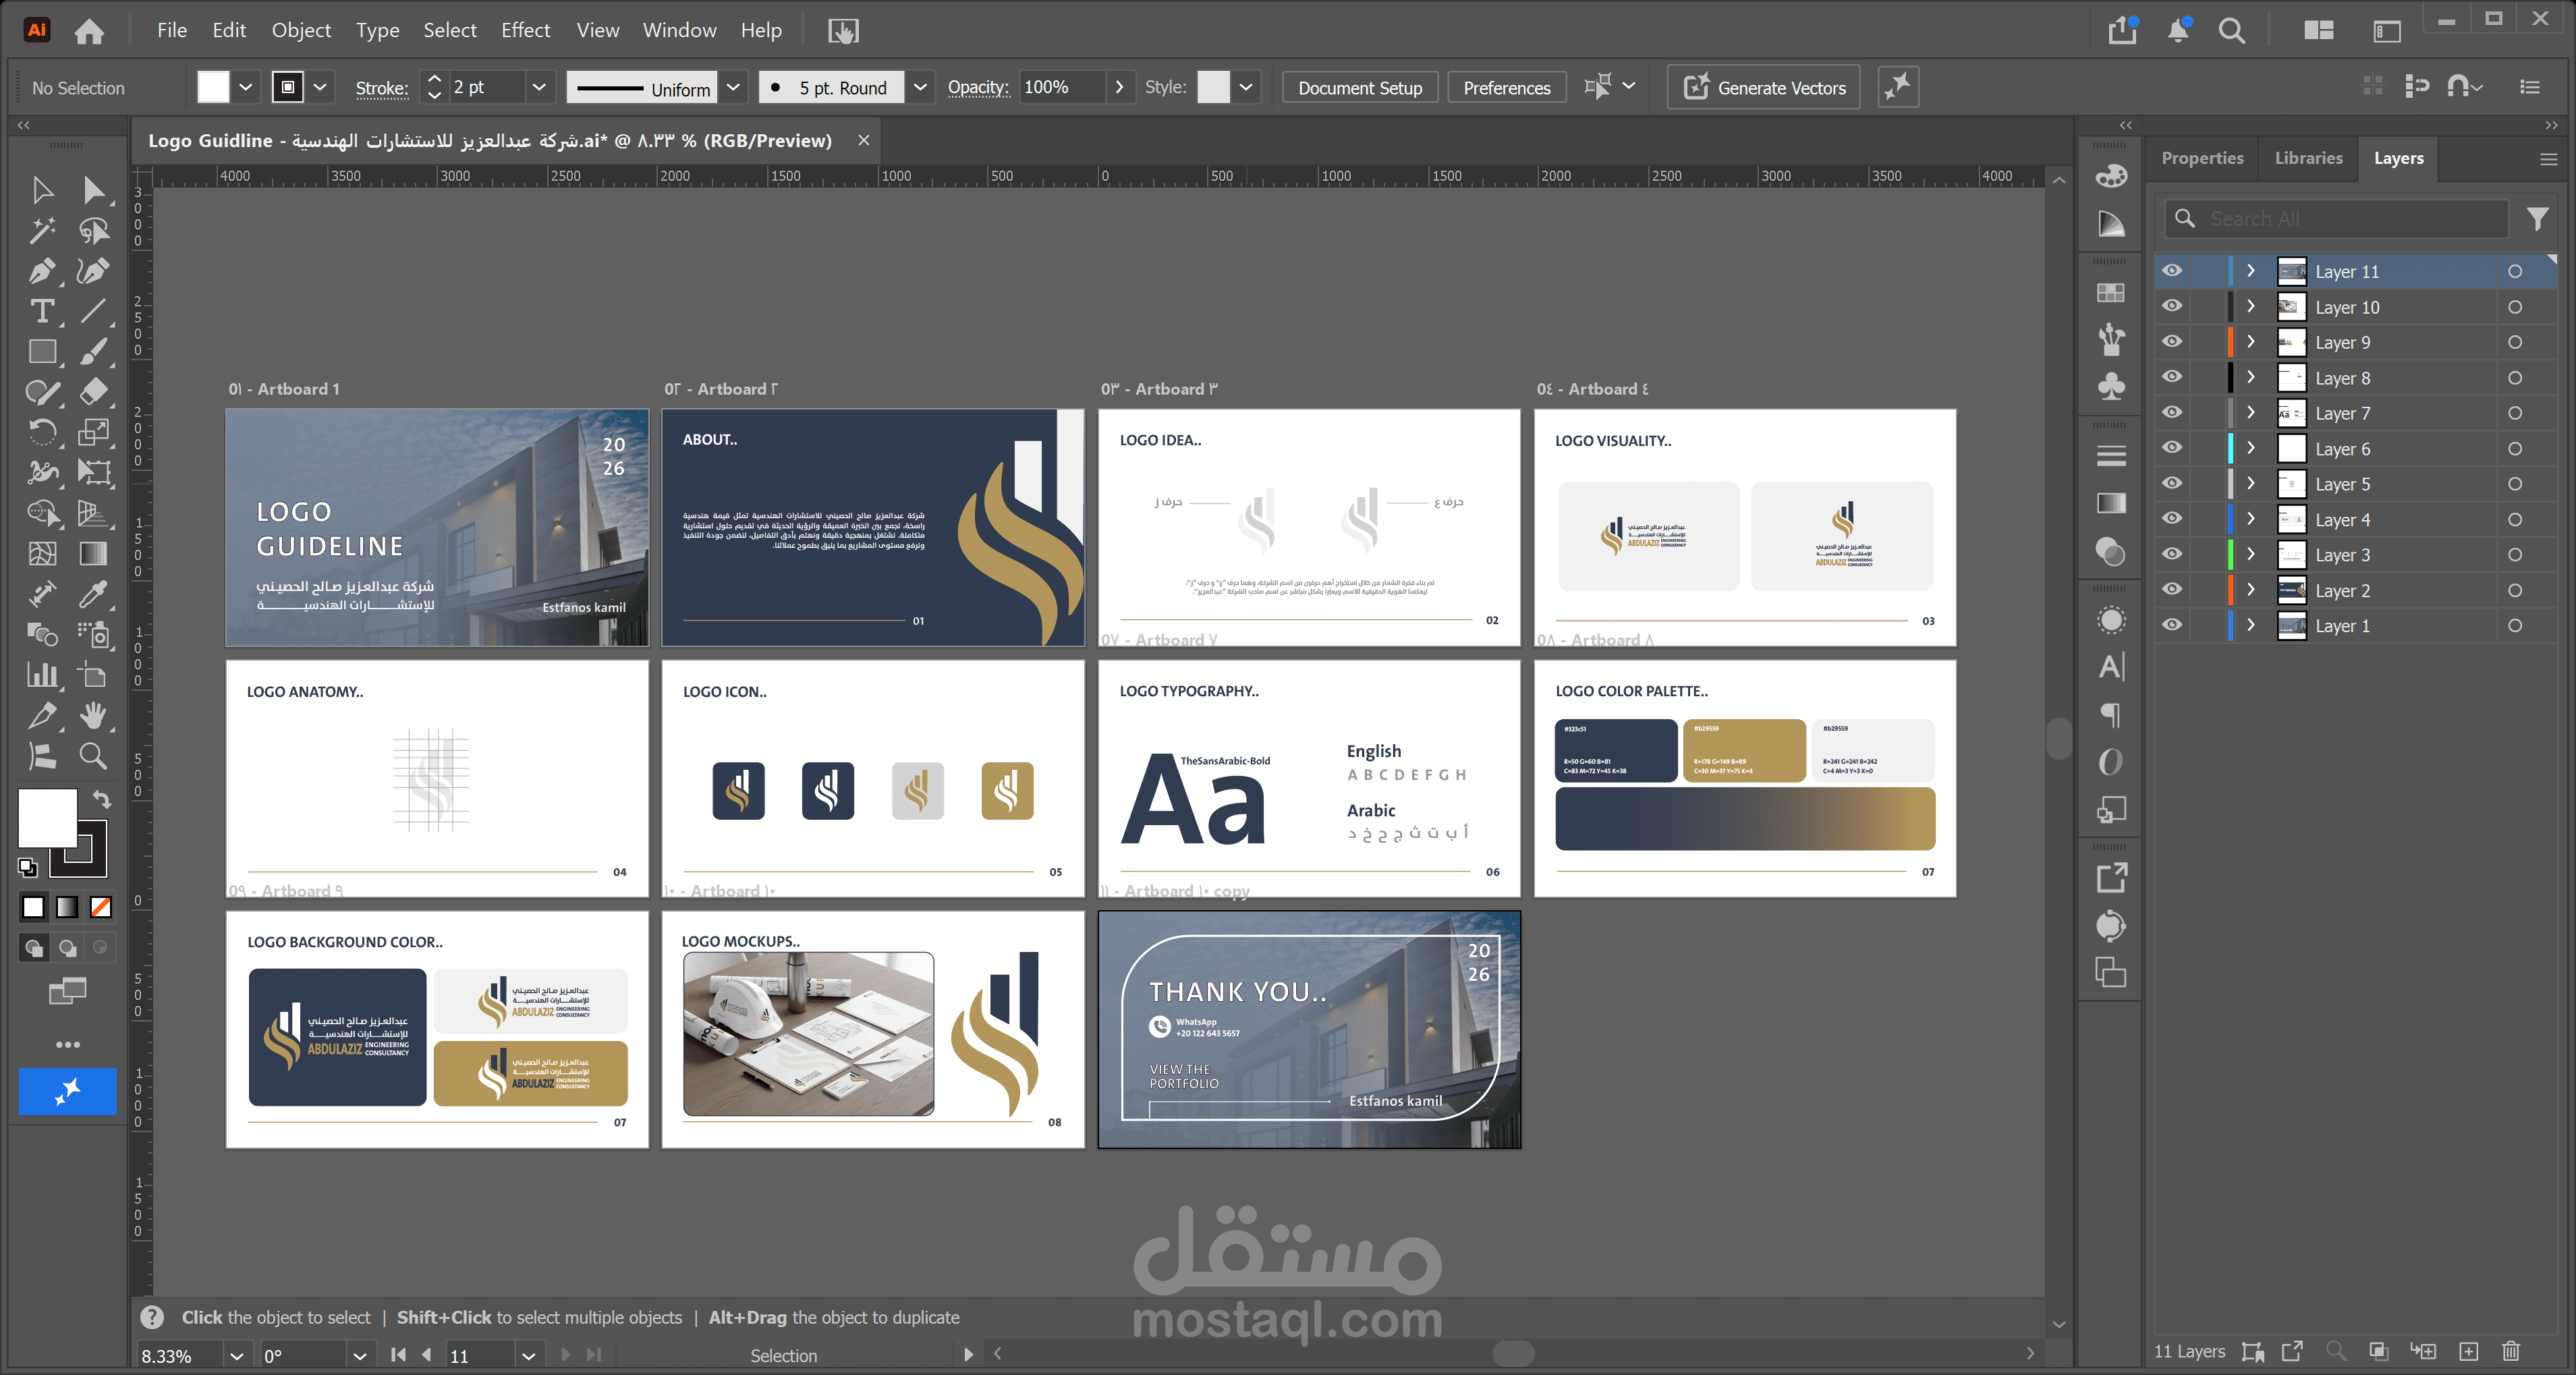Expand Layer 2 contents
The image size is (2576, 1375).
(x=2250, y=590)
